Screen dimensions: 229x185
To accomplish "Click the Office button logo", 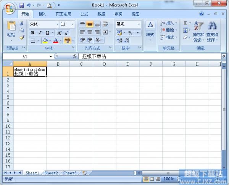I will [9, 8].
